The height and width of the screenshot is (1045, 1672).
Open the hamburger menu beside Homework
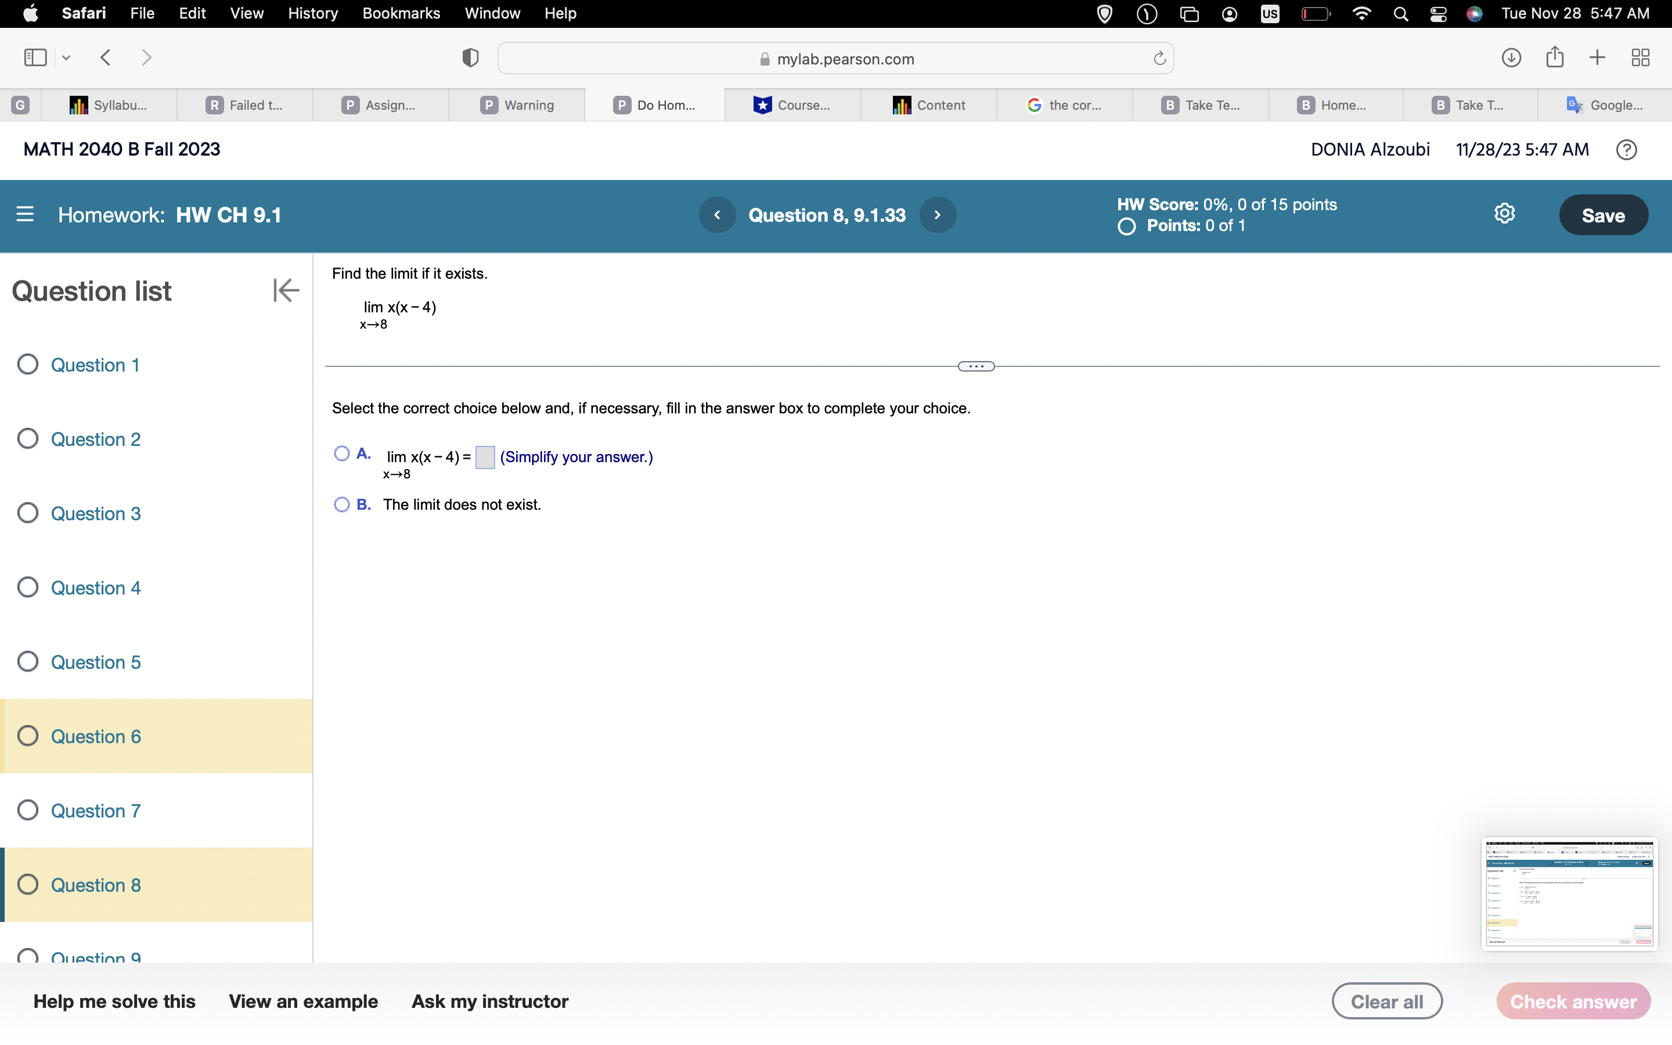click(x=25, y=214)
